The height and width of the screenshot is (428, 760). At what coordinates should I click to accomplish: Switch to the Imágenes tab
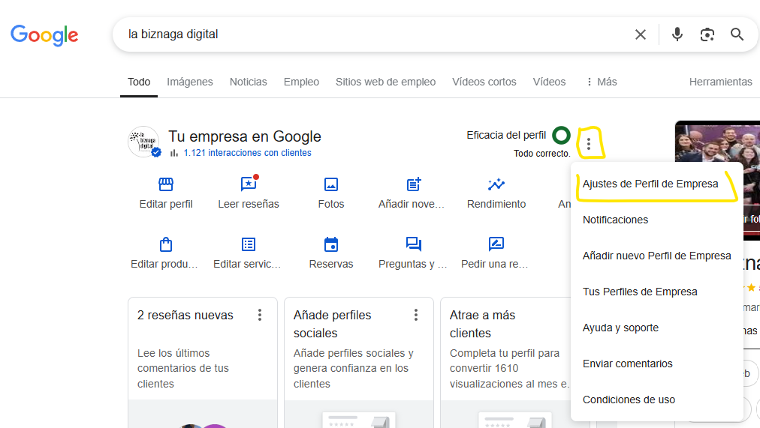pyautogui.click(x=190, y=82)
